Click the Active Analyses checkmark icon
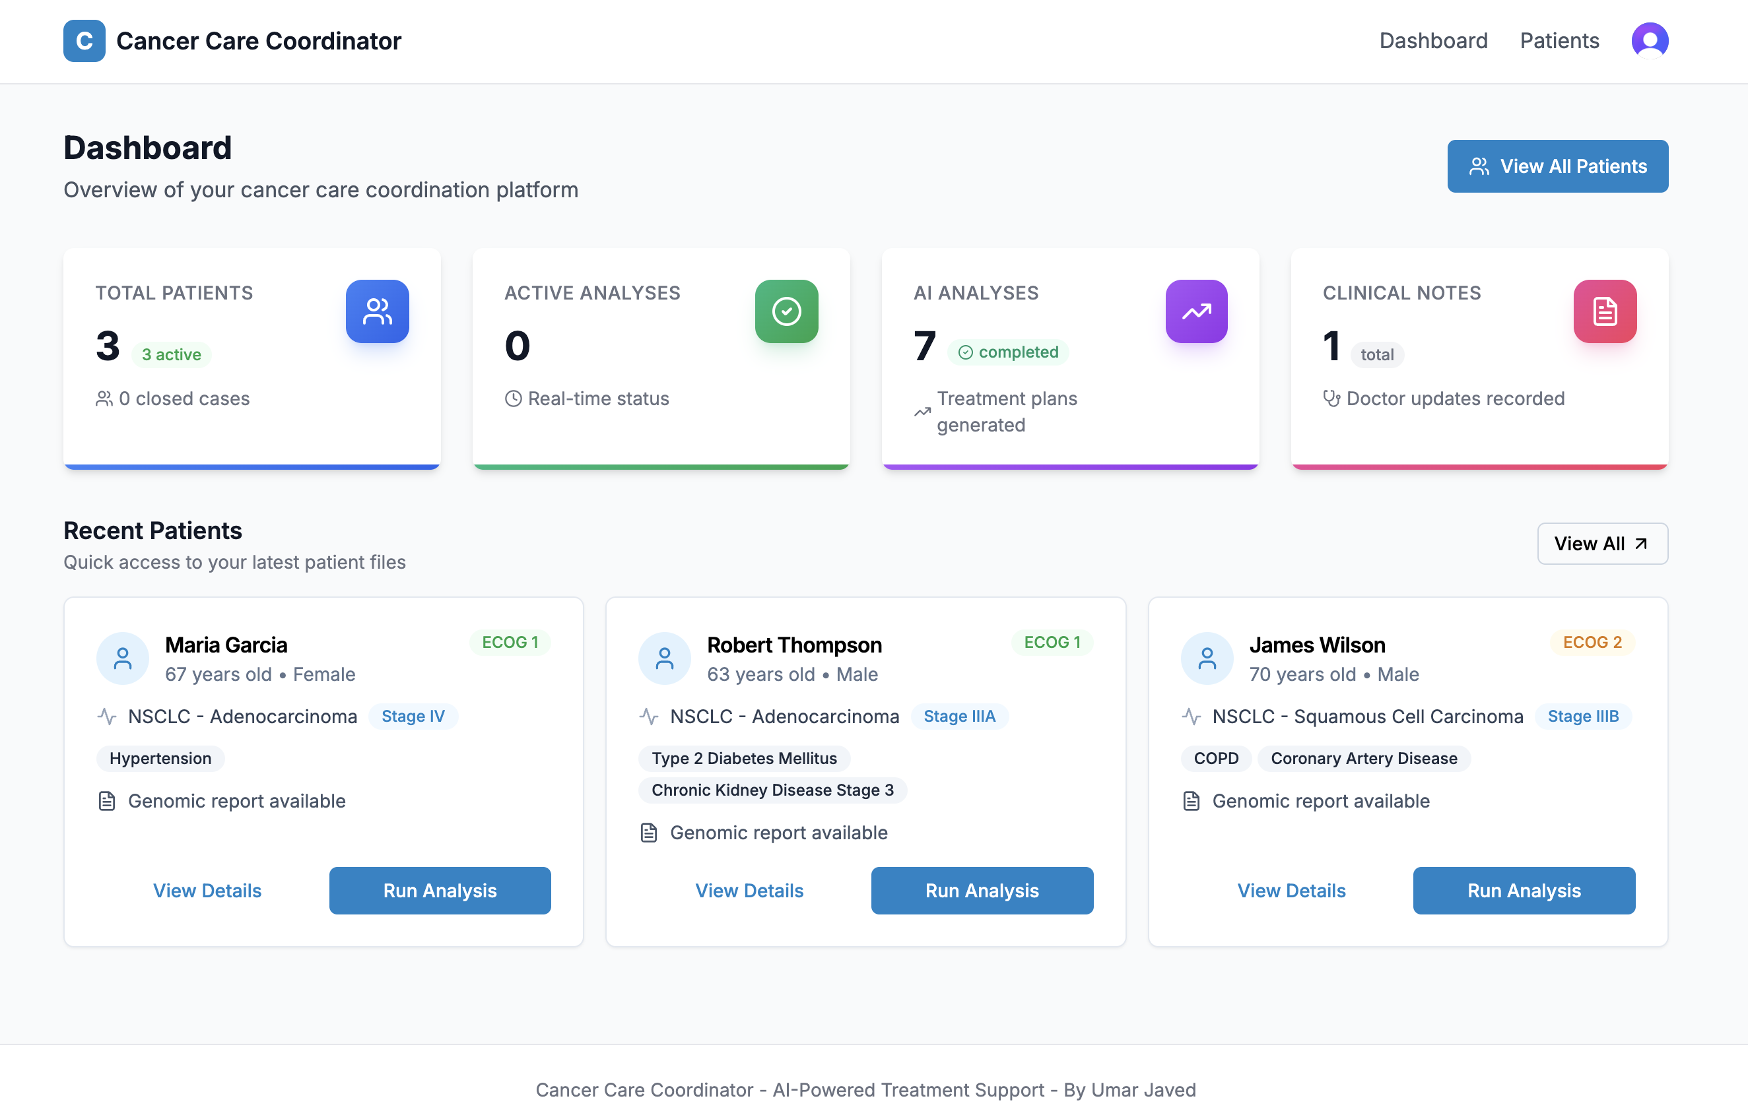The height and width of the screenshot is (1119, 1748). click(786, 311)
